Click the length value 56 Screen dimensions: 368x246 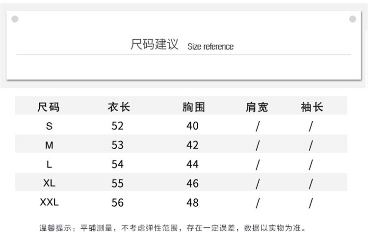point(118,202)
